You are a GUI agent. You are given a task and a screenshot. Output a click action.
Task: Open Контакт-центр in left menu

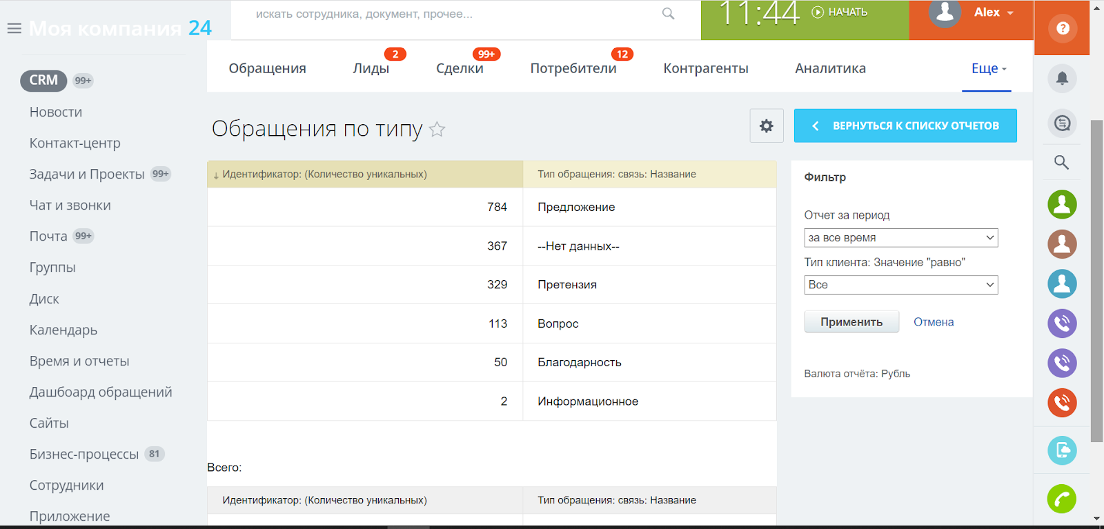tap(75, 143)
